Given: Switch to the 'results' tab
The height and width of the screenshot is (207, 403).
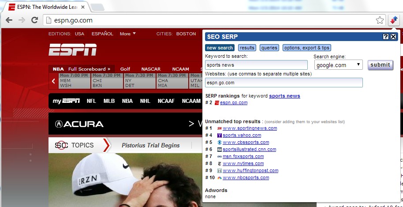Looking at the screenshot, I should tap(247, 48).
